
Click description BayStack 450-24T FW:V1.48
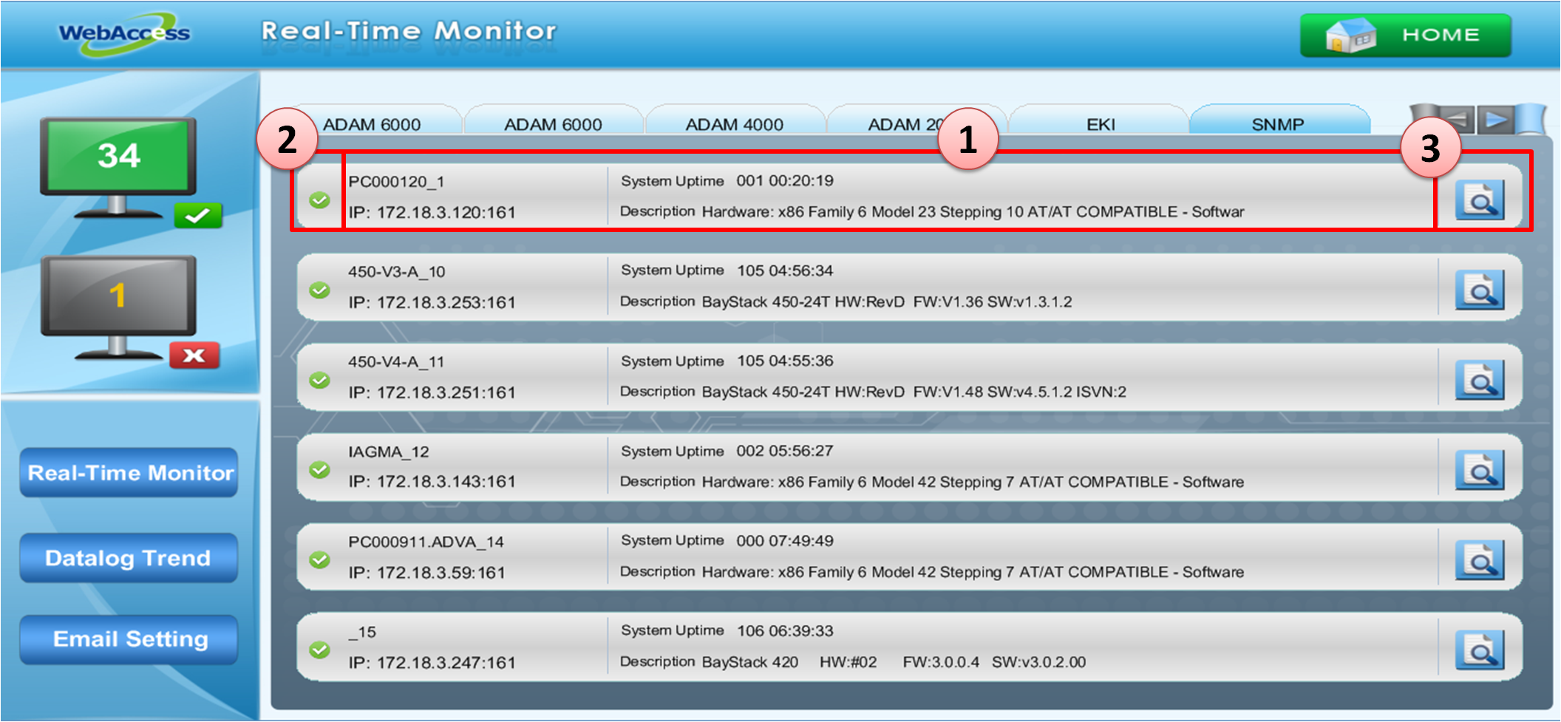[x=914, y=392]
